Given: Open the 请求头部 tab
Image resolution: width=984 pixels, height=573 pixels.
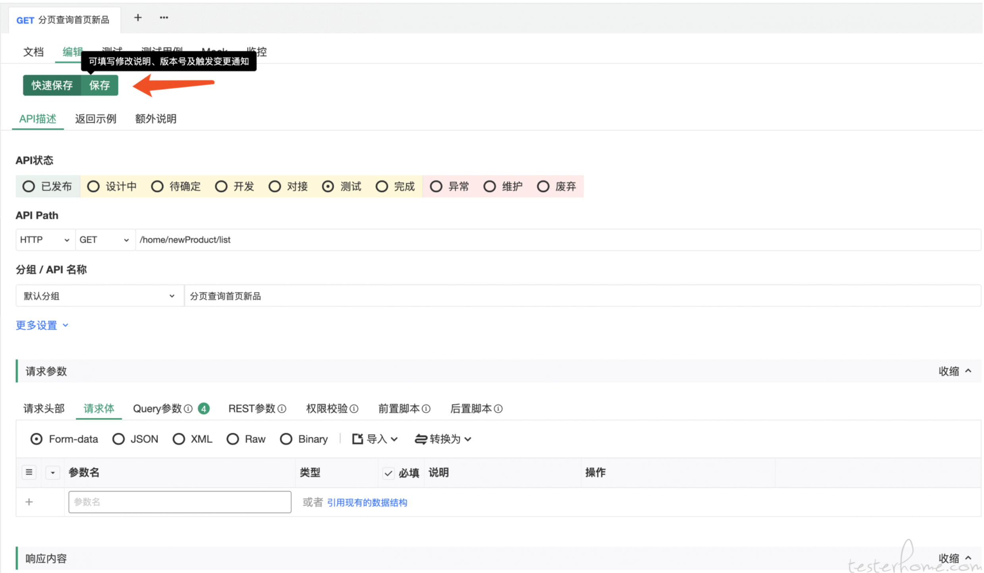Looking at the screenshot, I should pyautogui.click(x=44, y=409).
